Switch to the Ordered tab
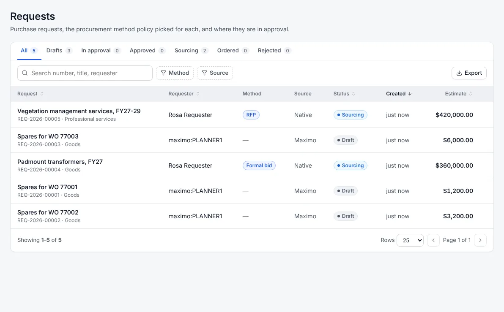Image resolution: width=504 pixels, height=312 pixels. pyautogui.click(x=233, y=51)
